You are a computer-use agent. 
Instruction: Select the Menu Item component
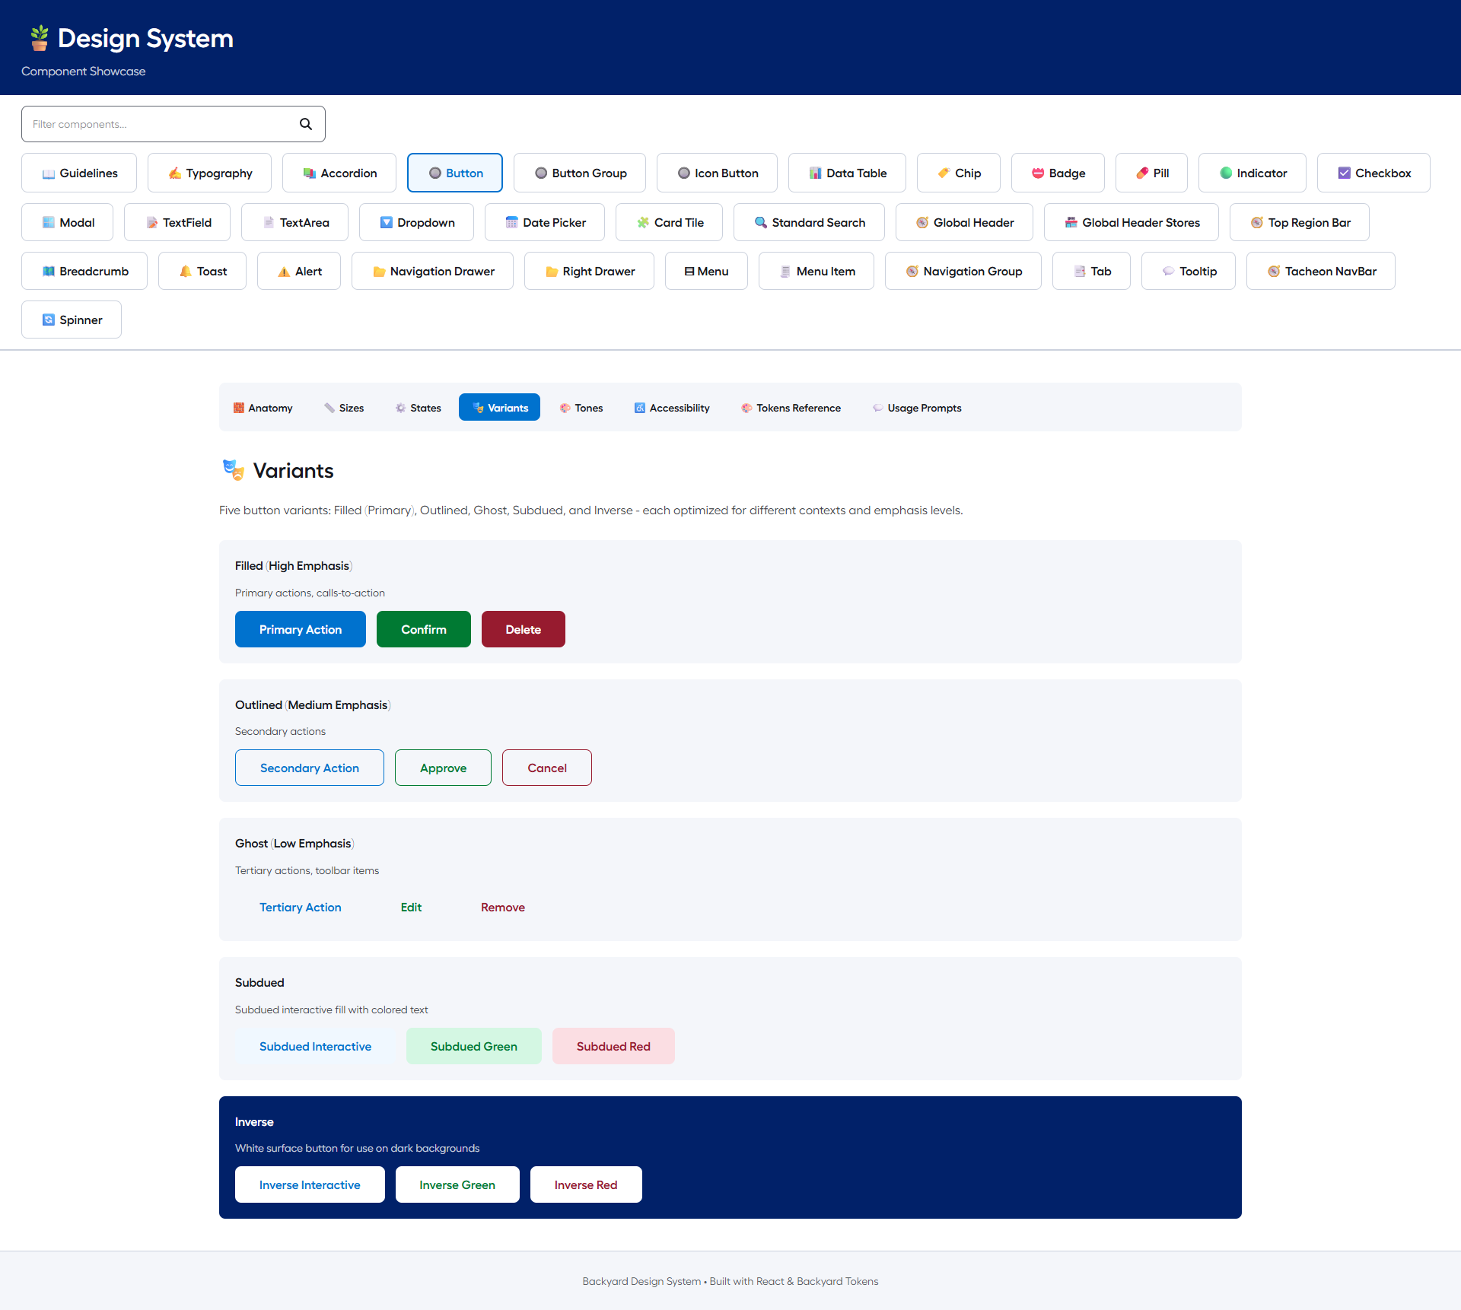coord(816,271)
